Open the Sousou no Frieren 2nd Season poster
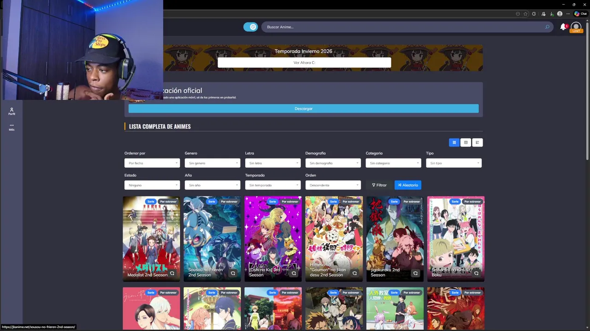Image resolution: width=590 pixels, height=331 pixels. tap(212, 238)
